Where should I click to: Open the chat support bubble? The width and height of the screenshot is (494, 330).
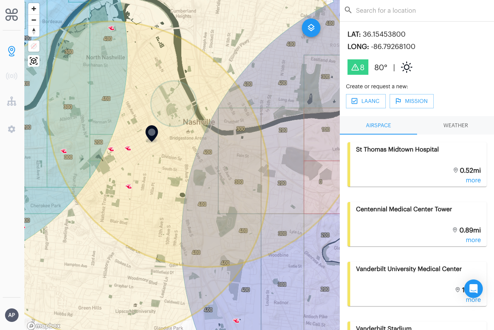pyautogui.click(x=474, y=289)
